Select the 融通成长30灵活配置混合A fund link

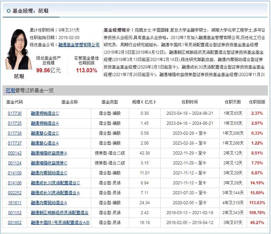(x=55, y=193)
